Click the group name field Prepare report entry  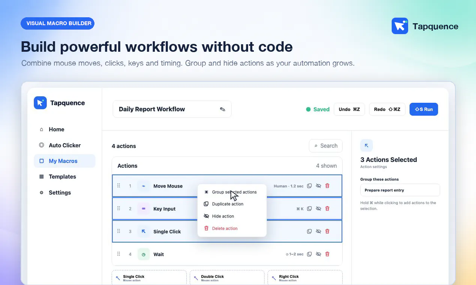(x=400, y=190)
